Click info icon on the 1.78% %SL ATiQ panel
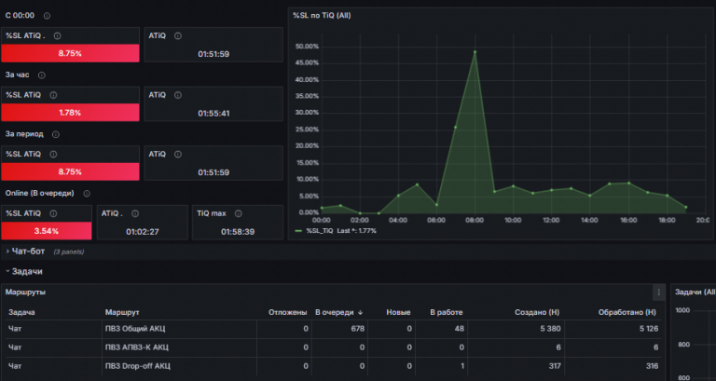716x381 pixels. click(x=53, y=95)
